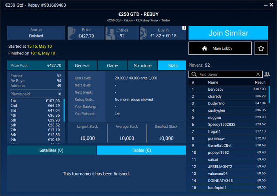Select player haufnpint1 in the results list
The height and width of the screenshot is (196, 277).
point(229,188)
